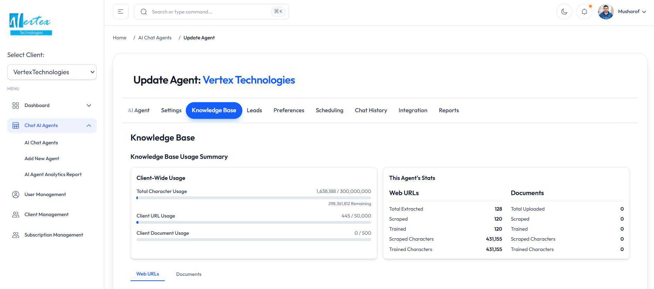Viewport: 654px width, 289px height.
Task: Click the Chat AI Agents table icon
Action: pyautogui.click(x=16, y=125)
